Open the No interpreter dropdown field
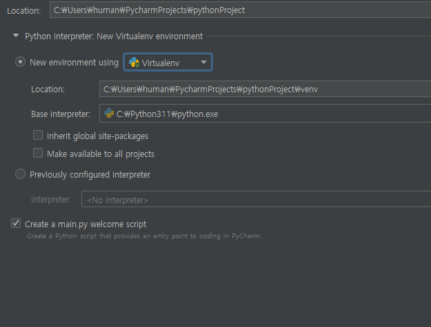Viewport: 431px width, 327px height. pyautogui.click(x=256, y=199)
